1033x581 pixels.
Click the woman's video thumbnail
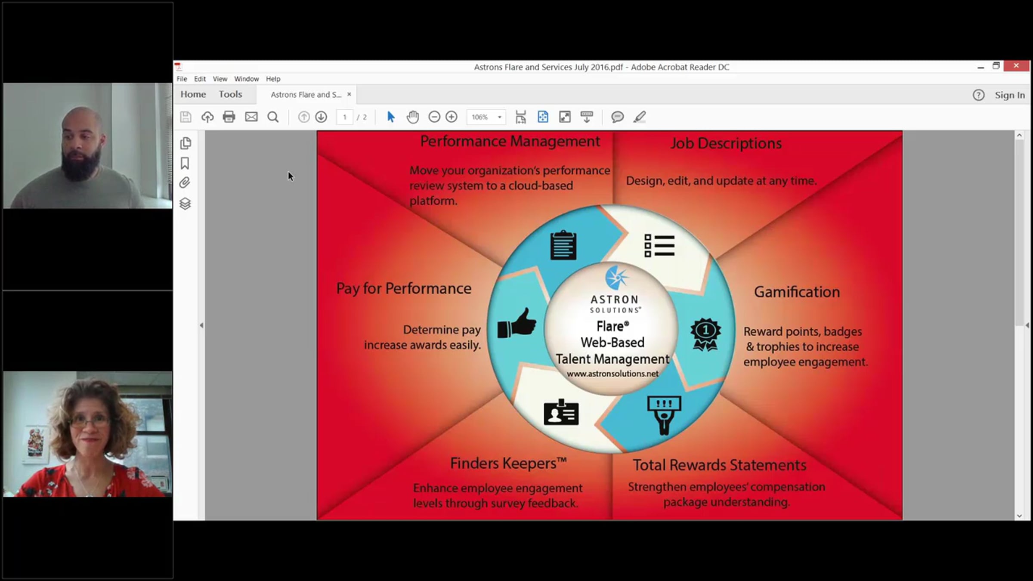pyautogui.click(x=87, y=434)
